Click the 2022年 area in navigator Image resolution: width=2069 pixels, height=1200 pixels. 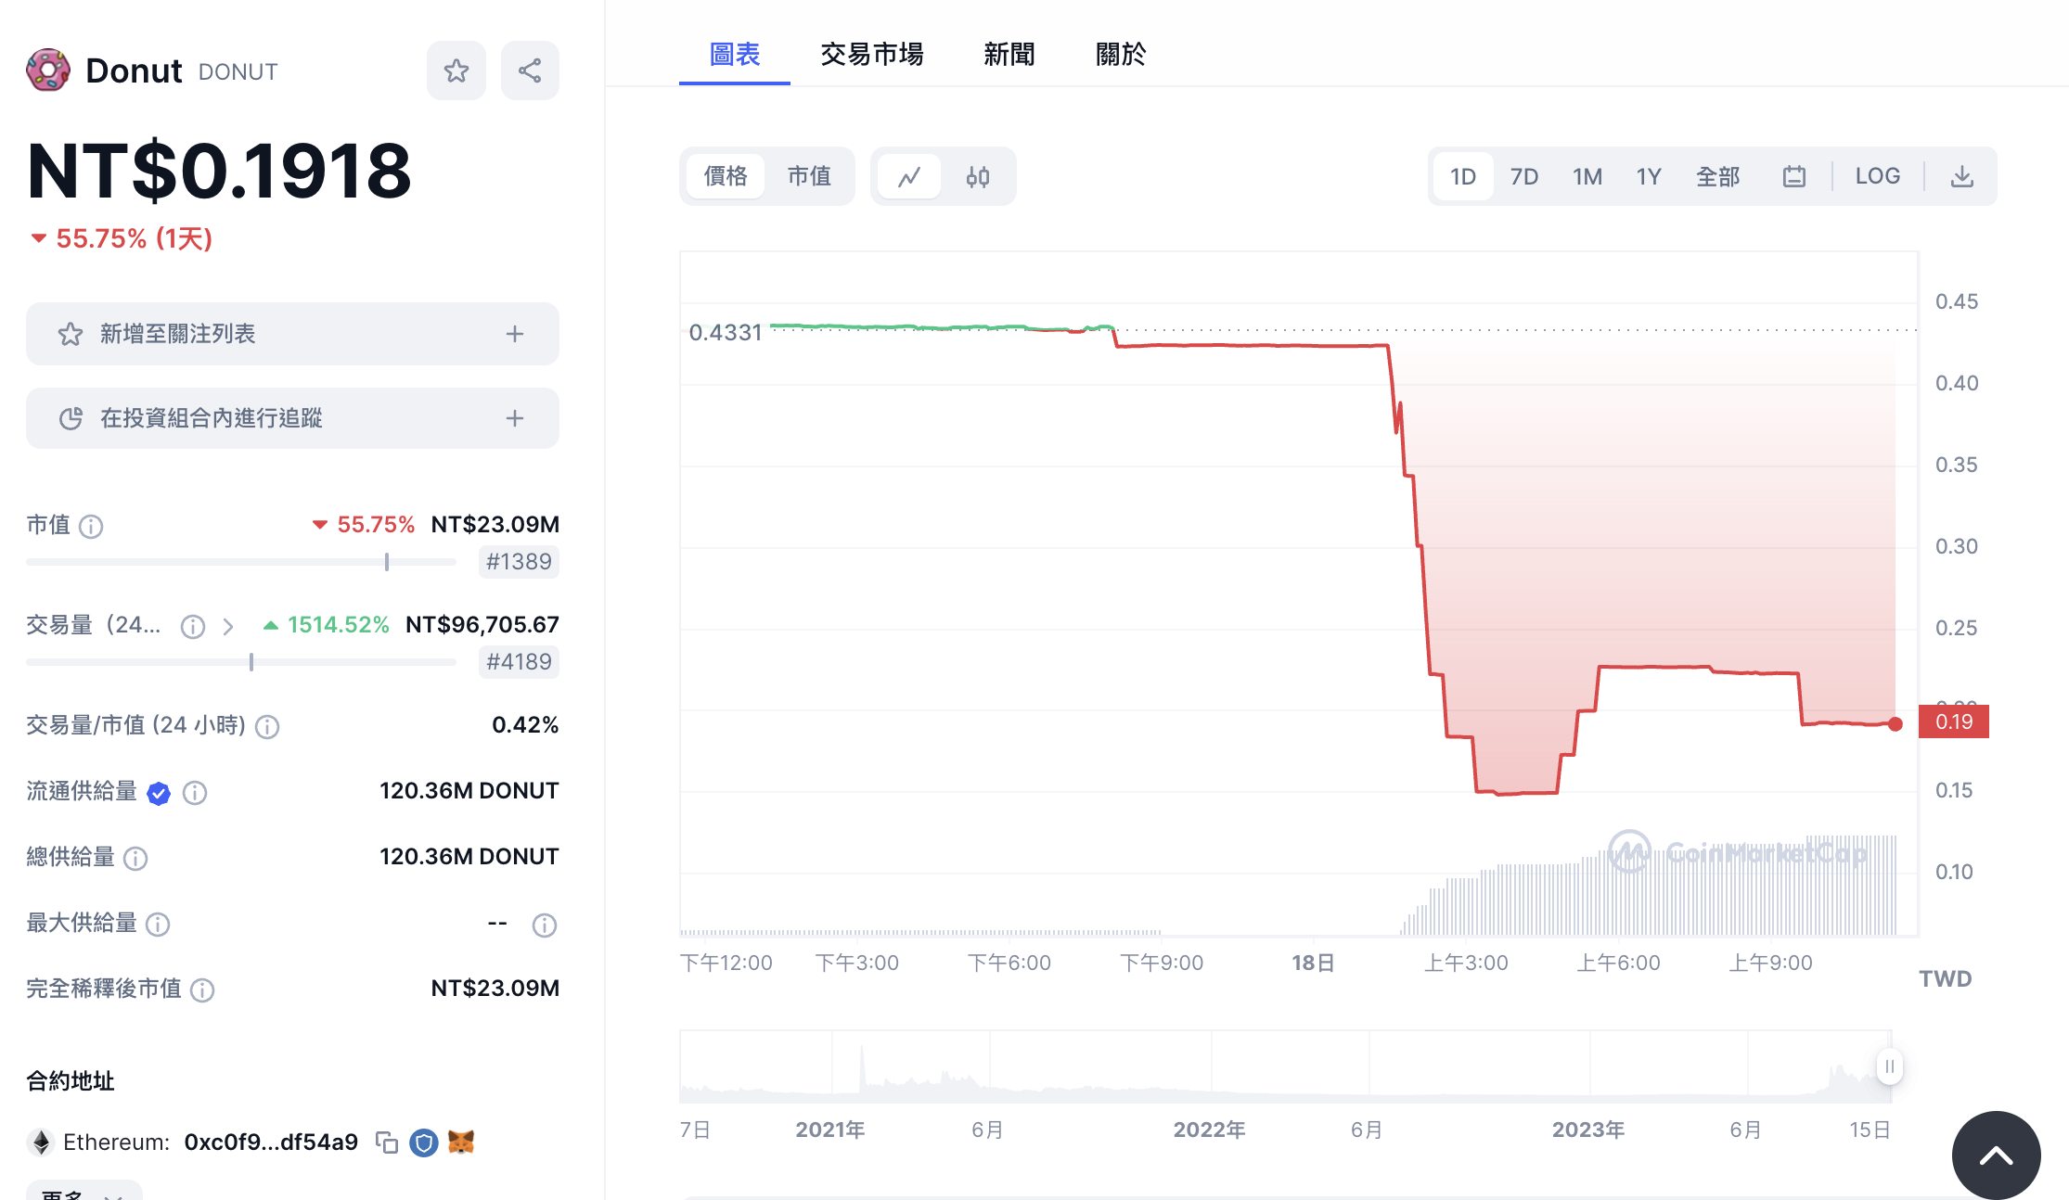pos(1209,1130)
